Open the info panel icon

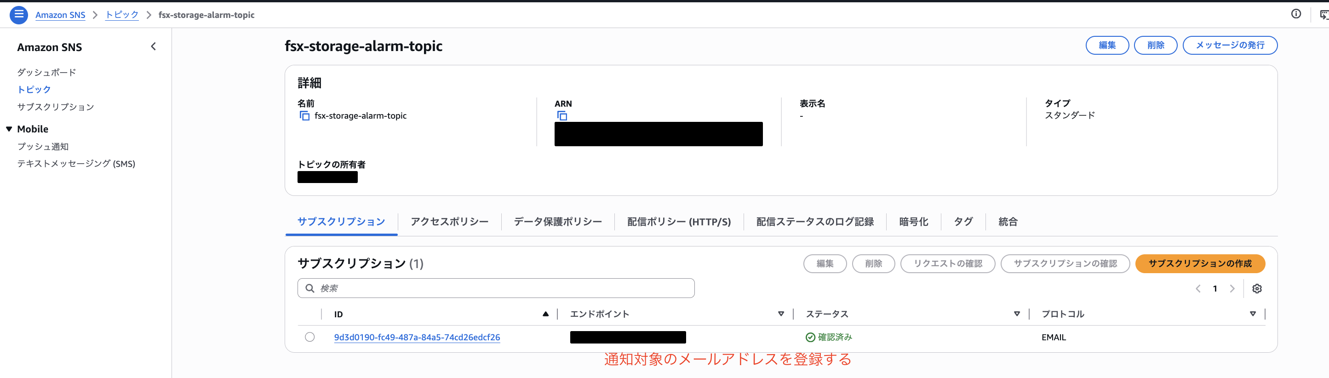coord(1295,14)
